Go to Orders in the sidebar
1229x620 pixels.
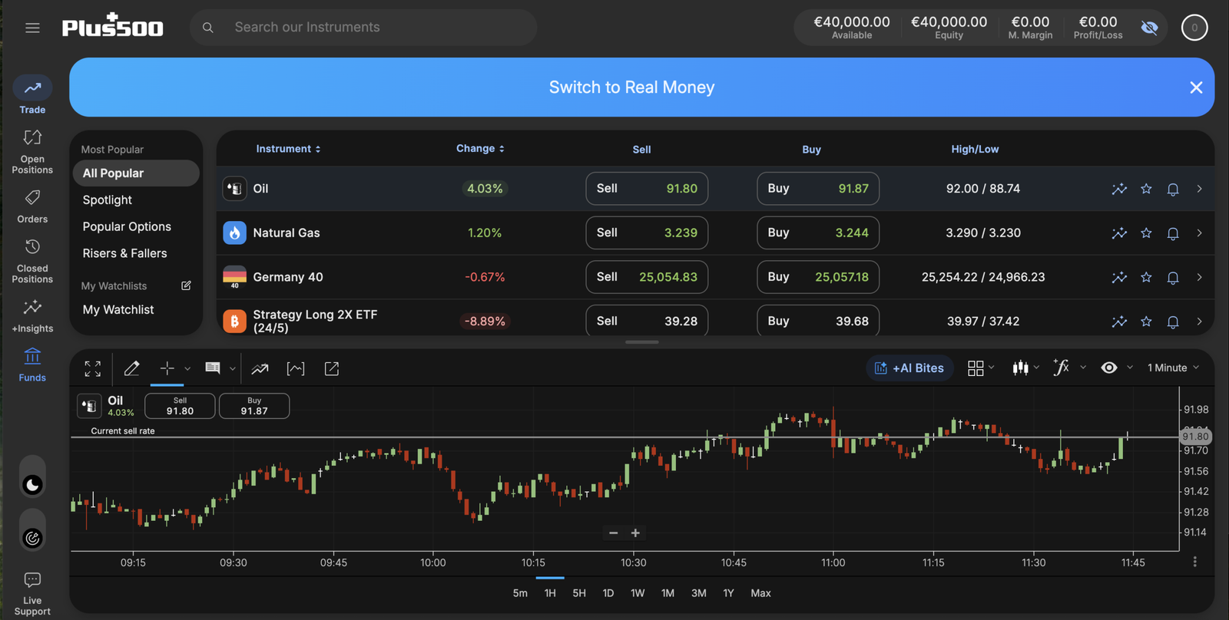(x=32, y=206)
